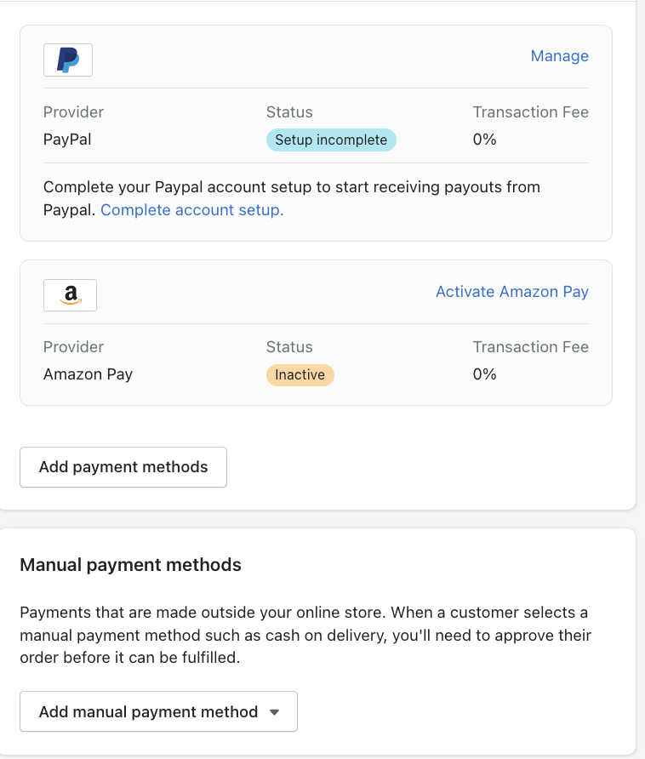The image size is (645, 759).
Task: Click the Inactive status badge
Action: pyautogui.click(x=300, y=375)
